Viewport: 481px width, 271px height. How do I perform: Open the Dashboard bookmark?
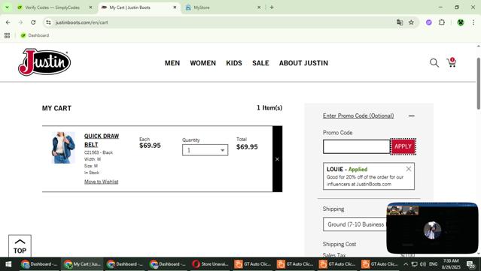35,35
